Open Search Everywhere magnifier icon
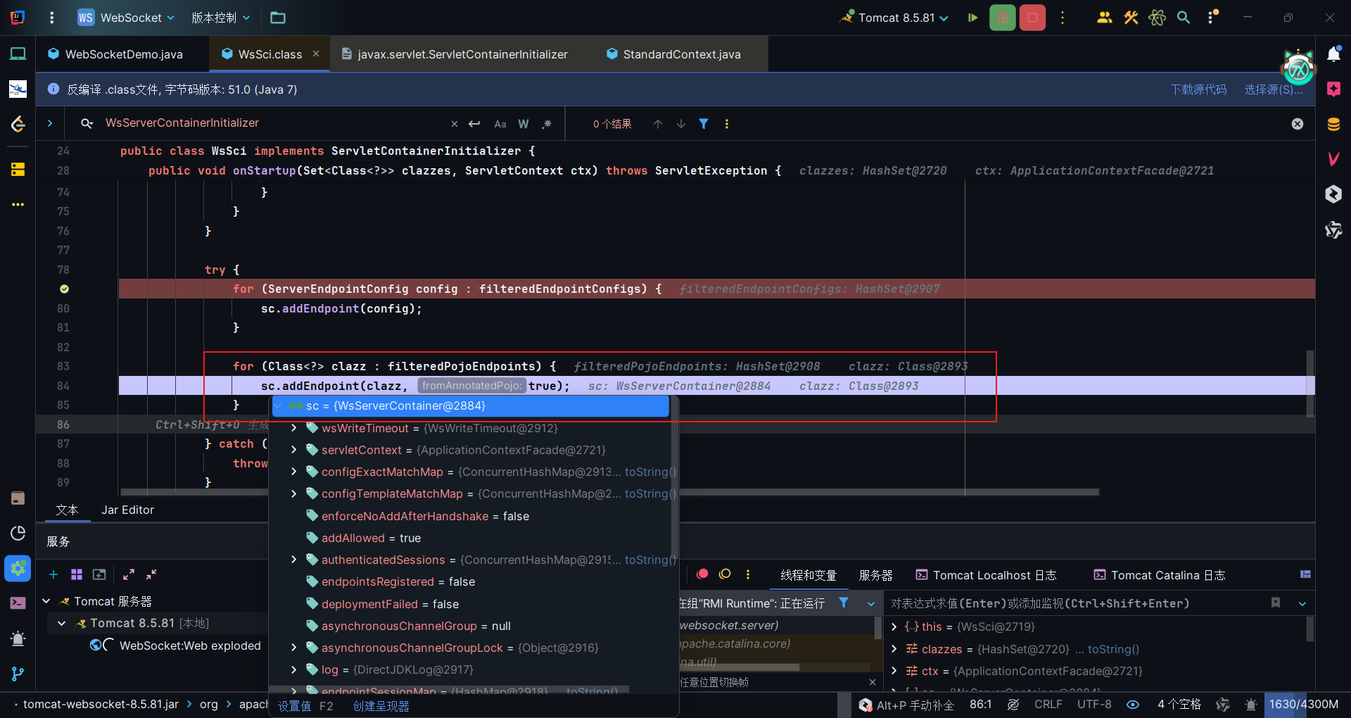This screenshot has width=1351, height=718. [1184, 18]
